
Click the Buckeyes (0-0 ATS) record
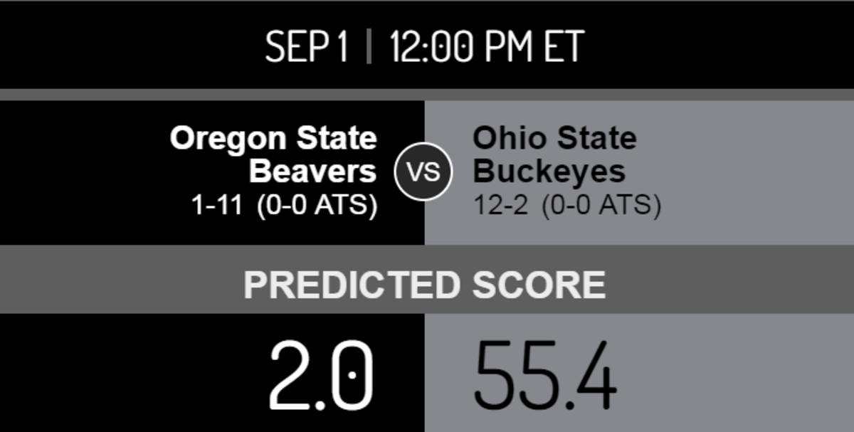pyautogui.click(x=601, y=206)
